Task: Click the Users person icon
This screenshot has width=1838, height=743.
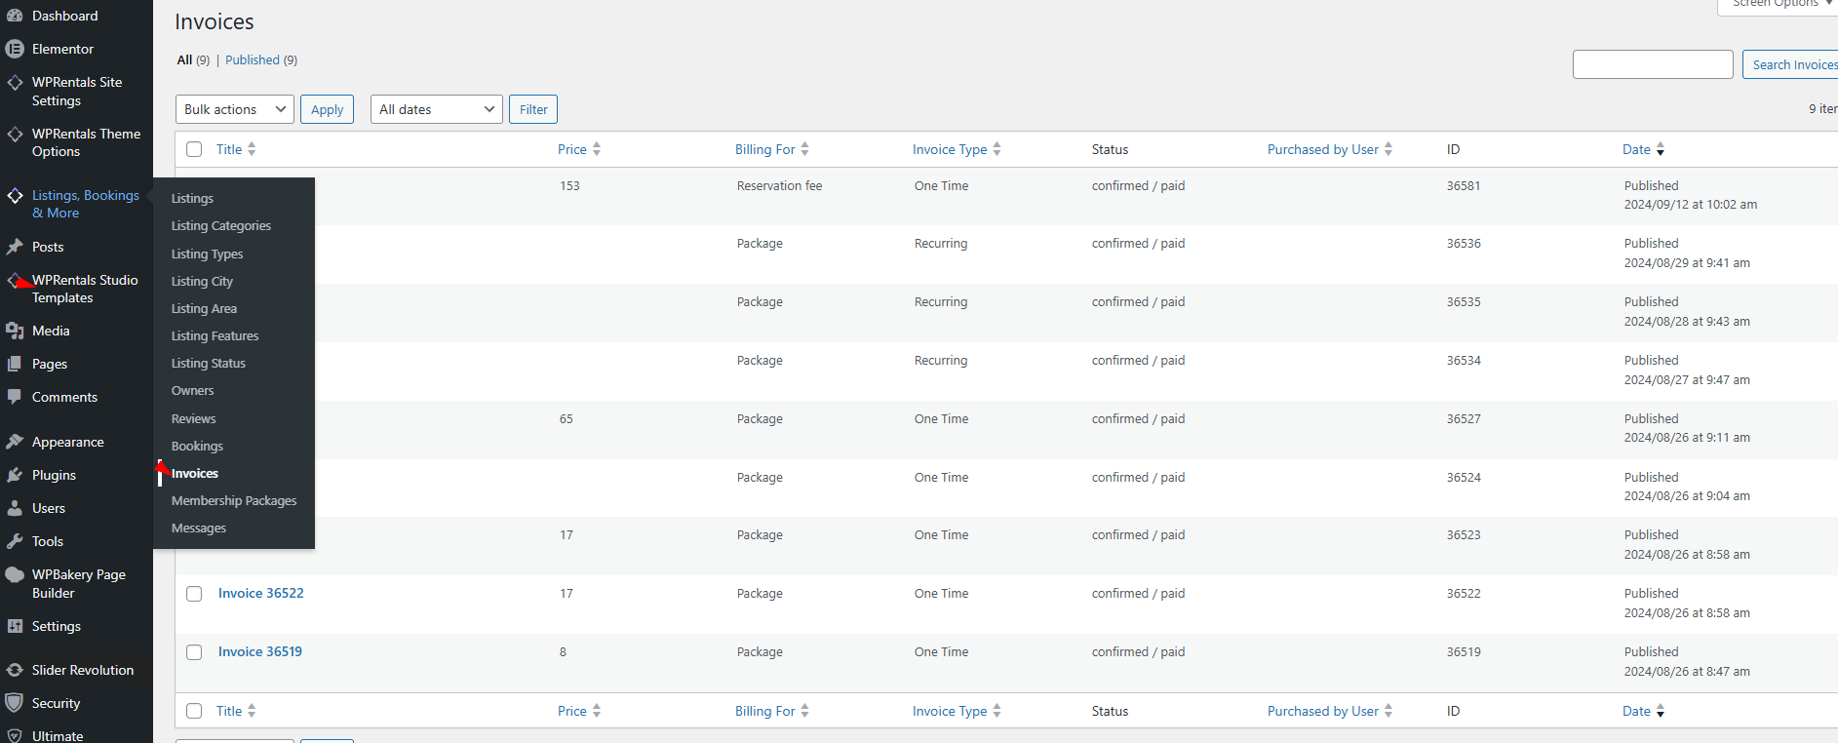Action: coord(15,509)
